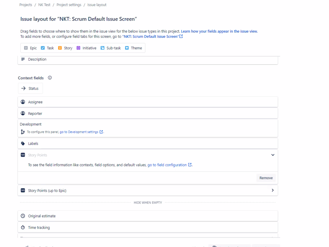Select the Time tracking field row
Viewport: 329px width, 247px height.
tap(148, 227)
